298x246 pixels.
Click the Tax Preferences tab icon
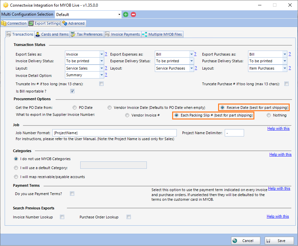(73, 34)
